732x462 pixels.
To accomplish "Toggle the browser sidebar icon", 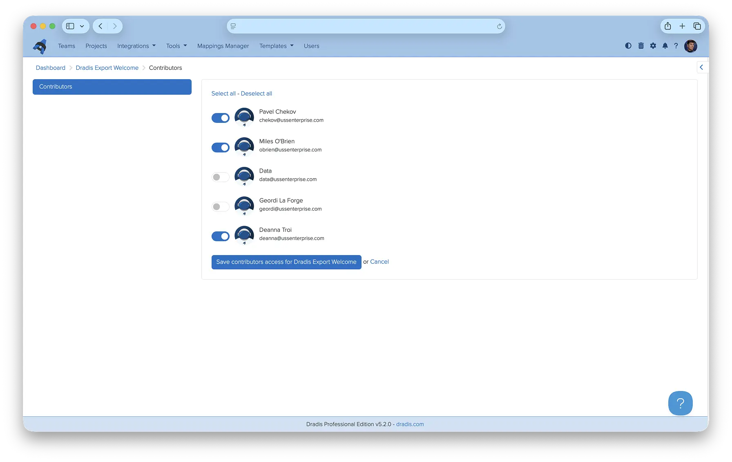I will pyautogui.click(x=70, y=26).
